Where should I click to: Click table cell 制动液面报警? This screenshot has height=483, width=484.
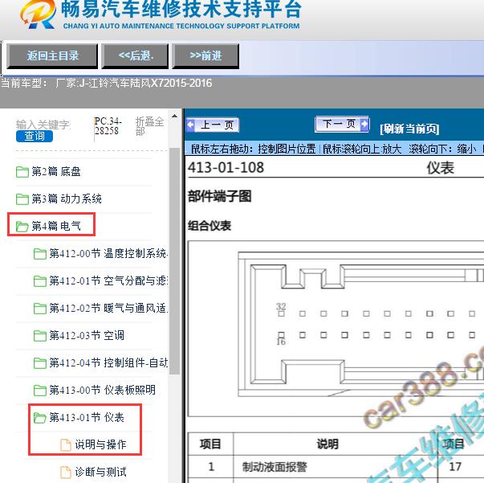tap(274, 467)
